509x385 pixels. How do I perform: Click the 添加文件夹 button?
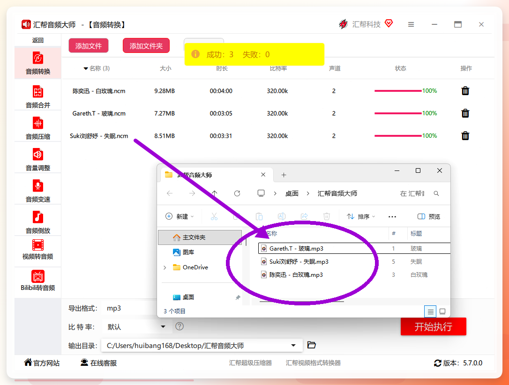point(146,46)
